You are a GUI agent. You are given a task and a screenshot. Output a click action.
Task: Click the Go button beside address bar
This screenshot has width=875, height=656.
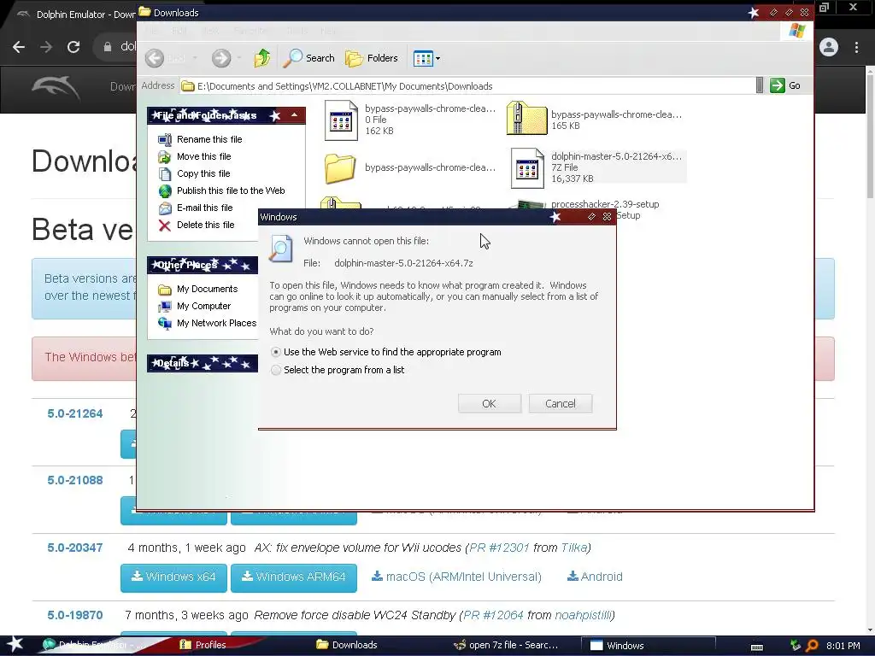point(785,85)
